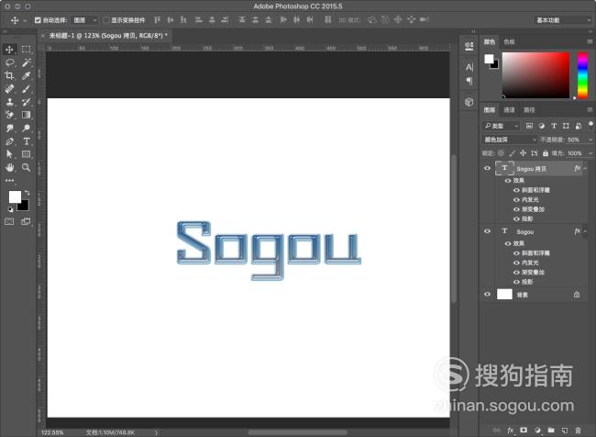
Task: Enable the show transform controls checkbox
Action: coord(106,20)
